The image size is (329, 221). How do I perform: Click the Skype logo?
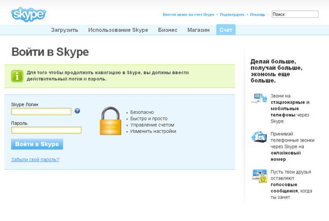tap(29, 14)
